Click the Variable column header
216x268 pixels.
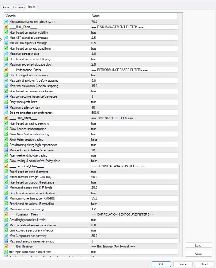(47, 16)
